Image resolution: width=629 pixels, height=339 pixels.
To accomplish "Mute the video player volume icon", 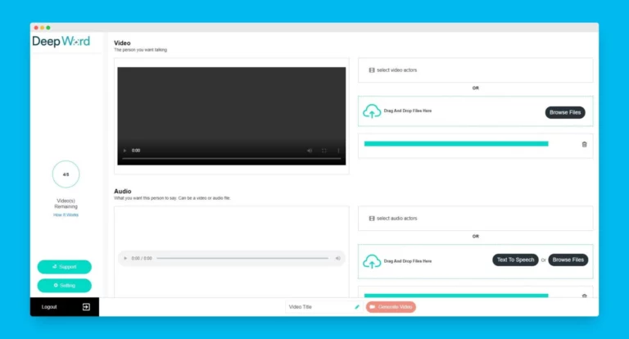I will [310, 151].
